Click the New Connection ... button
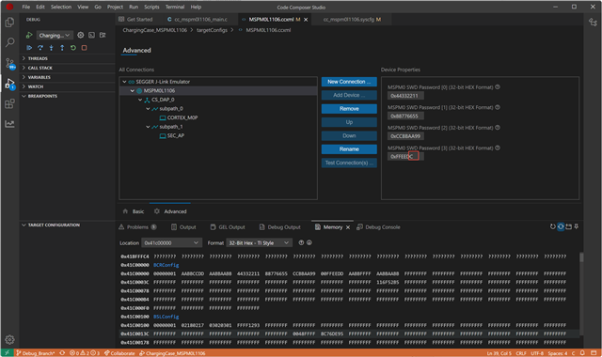Viewport: 602px width, 357px height. (x=349, y=82)
